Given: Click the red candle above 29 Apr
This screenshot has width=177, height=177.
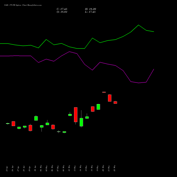Looking at the screenshot, I should pyautogui.click(x=30, y=128).
